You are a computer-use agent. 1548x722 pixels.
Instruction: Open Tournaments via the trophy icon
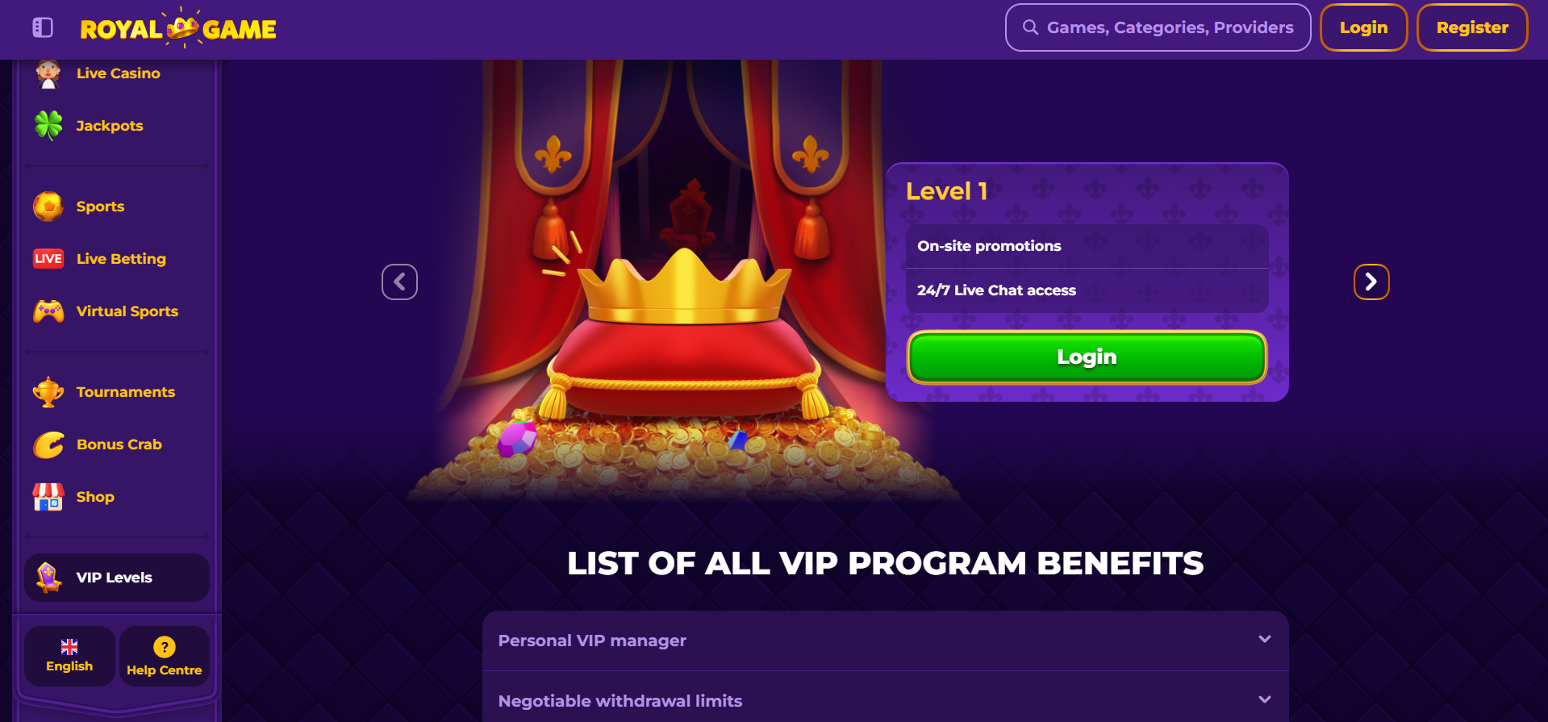click(x=48, y=392)
